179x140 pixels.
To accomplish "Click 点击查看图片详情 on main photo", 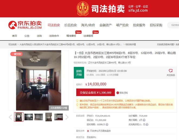I will pos(59,108).
